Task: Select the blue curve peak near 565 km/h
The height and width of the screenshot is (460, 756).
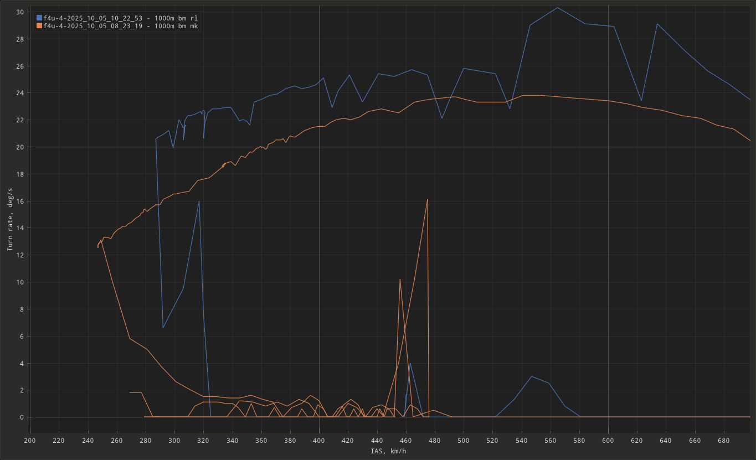Action: [557, 8]
